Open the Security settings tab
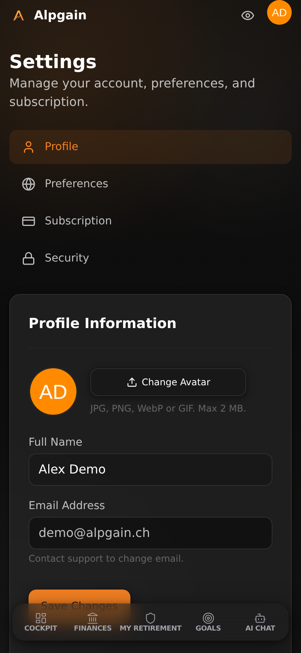This screenshot has width=301, height=653. tap(150, 258)
